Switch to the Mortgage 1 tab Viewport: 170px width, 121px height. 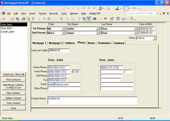[x=39, y=43]
